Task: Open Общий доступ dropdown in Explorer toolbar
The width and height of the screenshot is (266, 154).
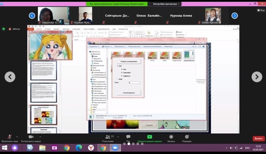Action: click(120, 46)
